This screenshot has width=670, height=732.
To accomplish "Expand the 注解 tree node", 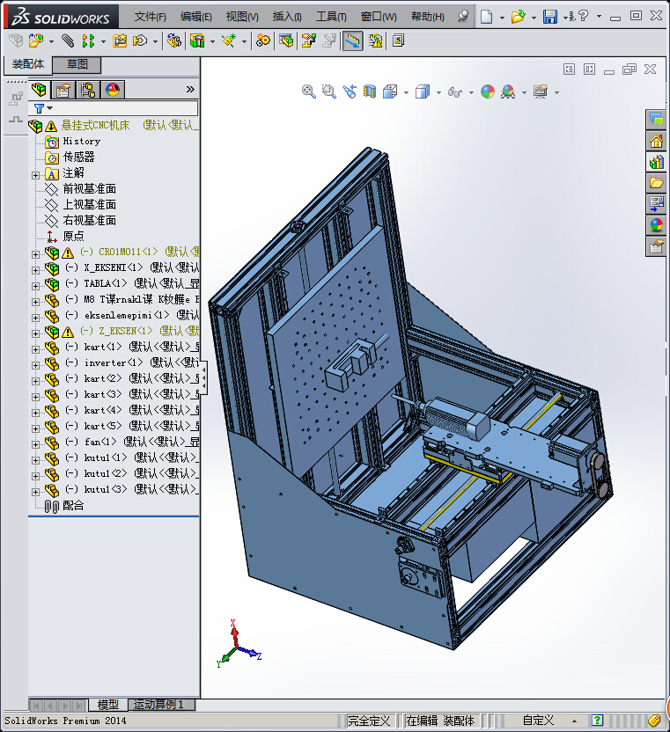I will 35,175.
